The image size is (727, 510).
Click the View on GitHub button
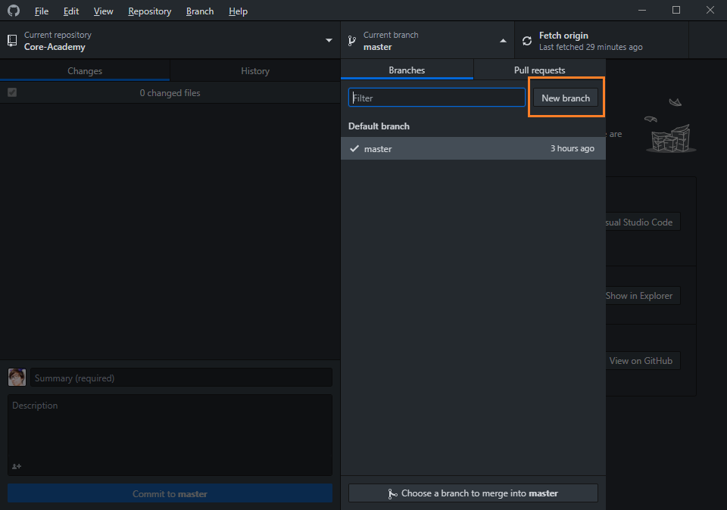(x=640, y=361)
